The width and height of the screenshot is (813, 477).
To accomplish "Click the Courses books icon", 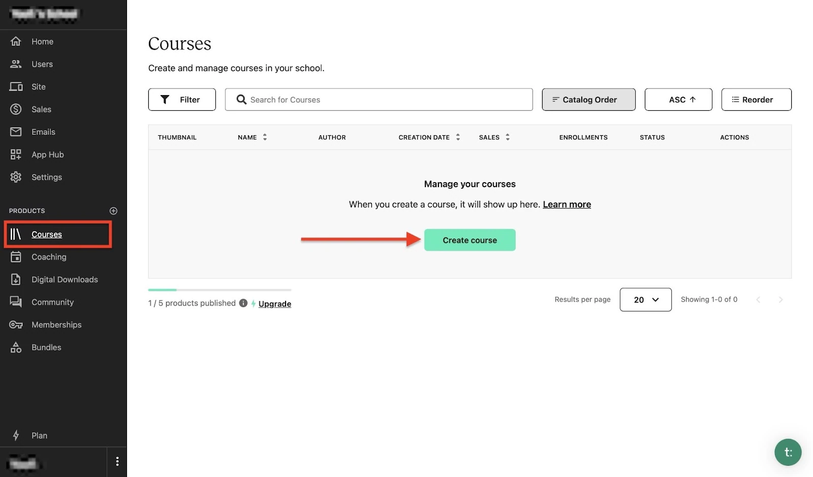I will (x=16, y=234).
